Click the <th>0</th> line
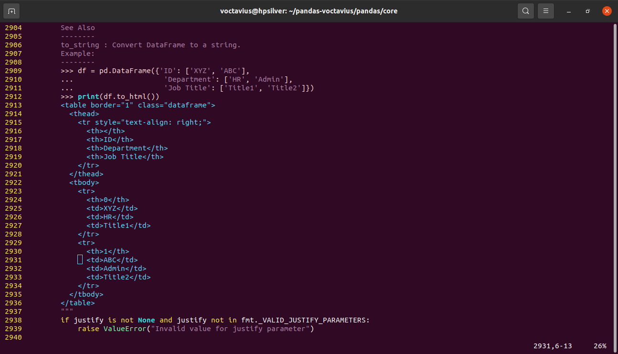618x354 pixels. tap(108, 200)
